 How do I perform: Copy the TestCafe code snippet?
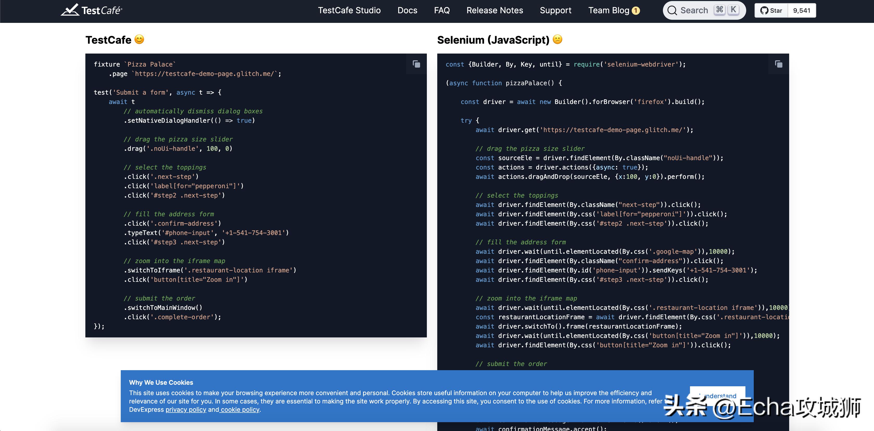[x=416, y=64]
